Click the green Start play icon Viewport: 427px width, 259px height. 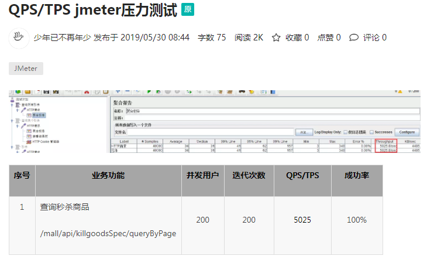149,91
